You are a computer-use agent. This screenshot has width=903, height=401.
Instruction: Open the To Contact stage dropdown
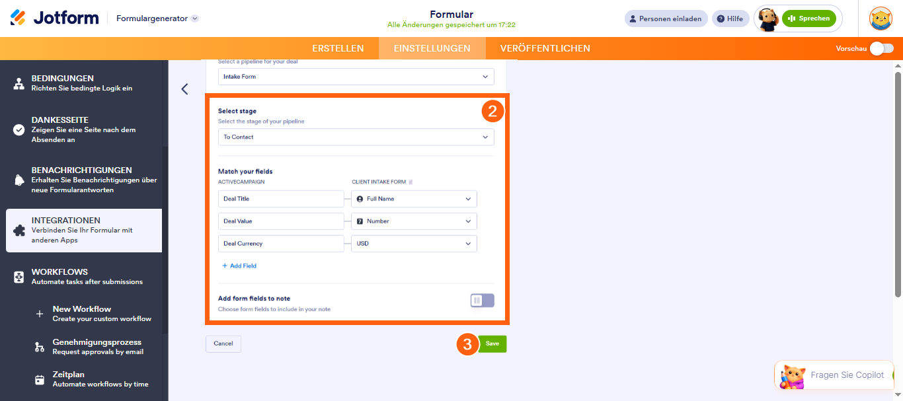[x=356, y=137]
